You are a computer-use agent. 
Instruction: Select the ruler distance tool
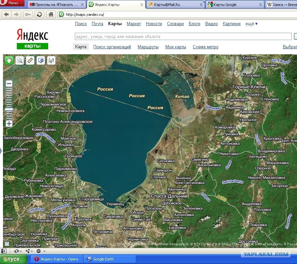pyautogui.click(x=30, y=61)
